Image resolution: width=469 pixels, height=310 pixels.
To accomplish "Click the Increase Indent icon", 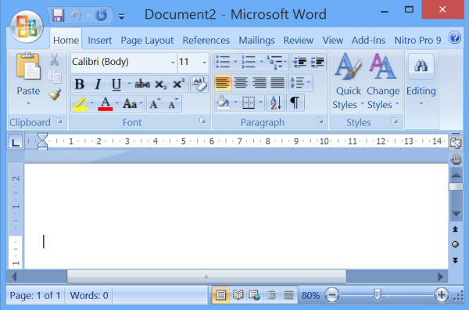I will pos(317,62).
